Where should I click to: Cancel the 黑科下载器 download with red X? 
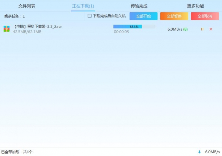click(x=211, y=29)
